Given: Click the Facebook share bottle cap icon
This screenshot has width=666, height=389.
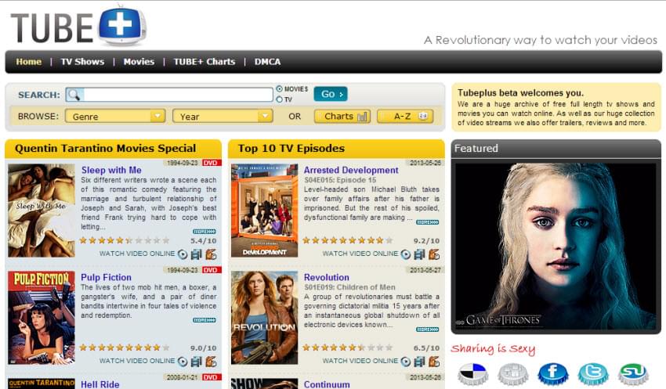Looking at the screenshot, I should (x=552, y=373).
